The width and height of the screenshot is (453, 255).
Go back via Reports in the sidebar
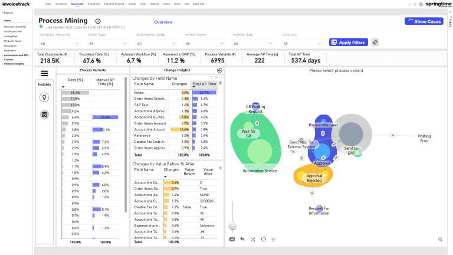click(x=8, y=13)
